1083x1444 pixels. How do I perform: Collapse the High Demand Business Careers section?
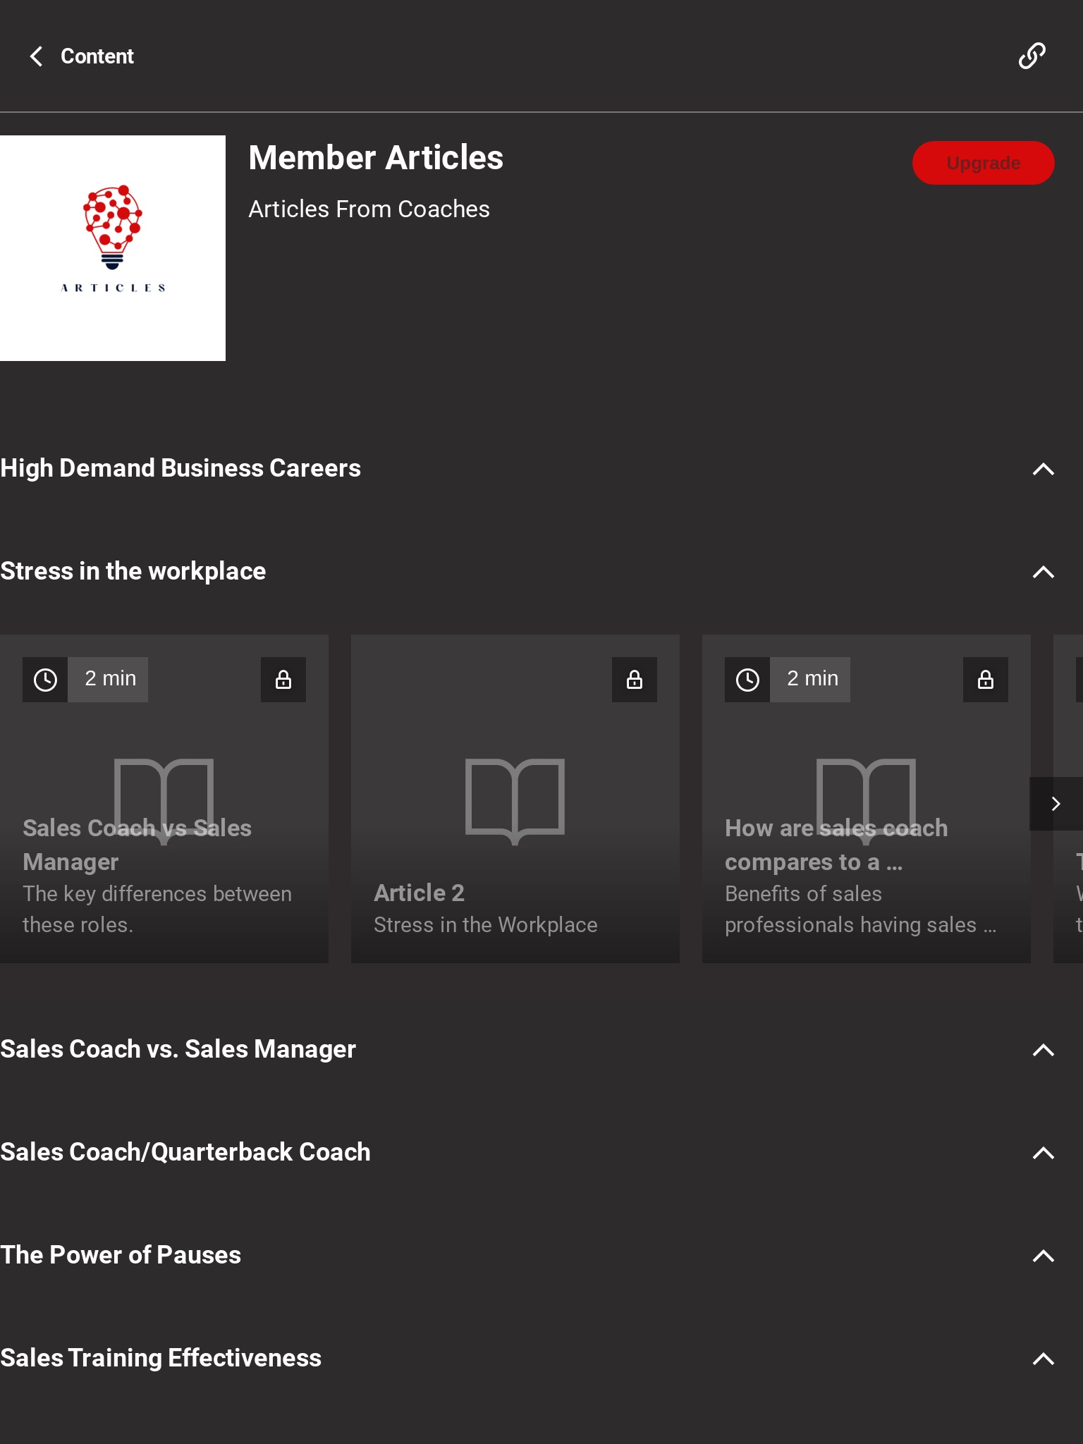1043,469
